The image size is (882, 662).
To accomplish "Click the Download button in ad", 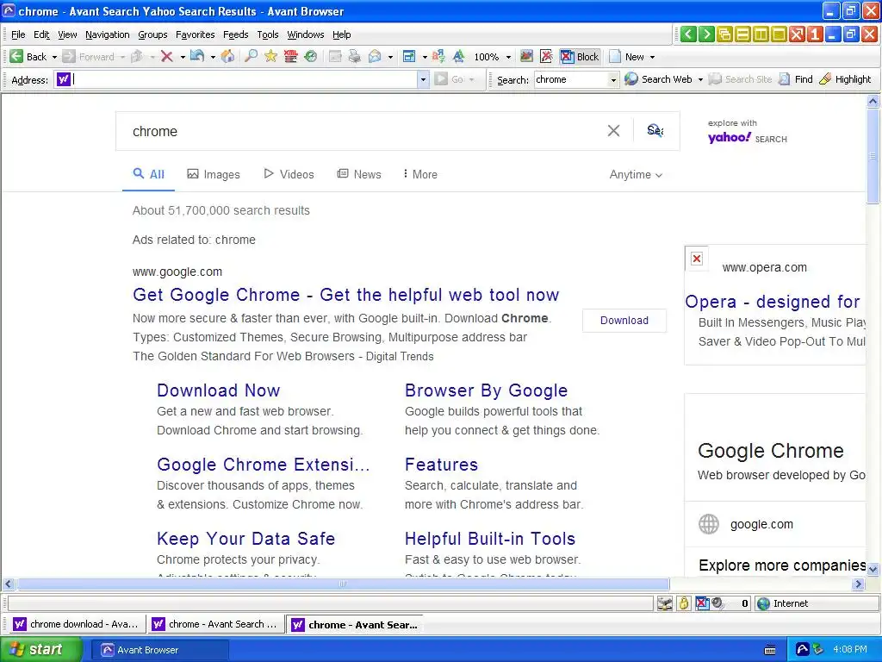I will [x=624, y=321].
